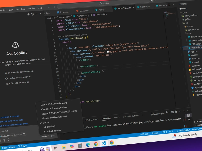Close the terminal panel
This screenshot has width=202, height=151.
click(x=188, y=110)
